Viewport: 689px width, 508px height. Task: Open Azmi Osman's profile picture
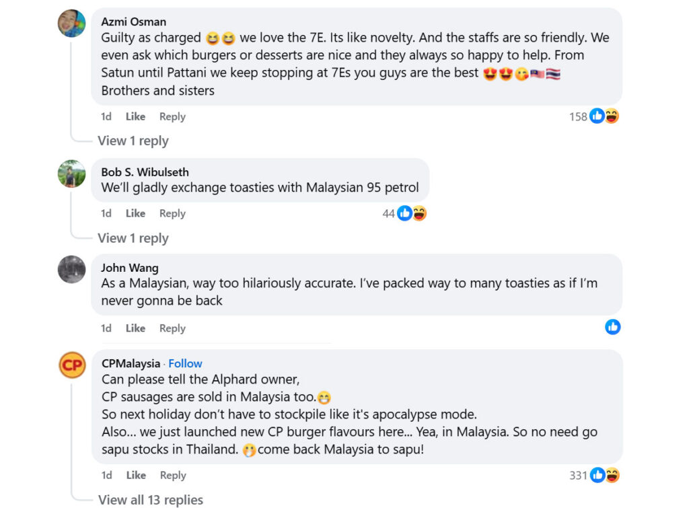pos(72,24)
